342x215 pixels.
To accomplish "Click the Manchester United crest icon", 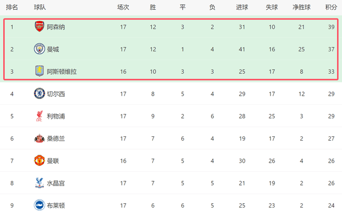I will [39, 160].
